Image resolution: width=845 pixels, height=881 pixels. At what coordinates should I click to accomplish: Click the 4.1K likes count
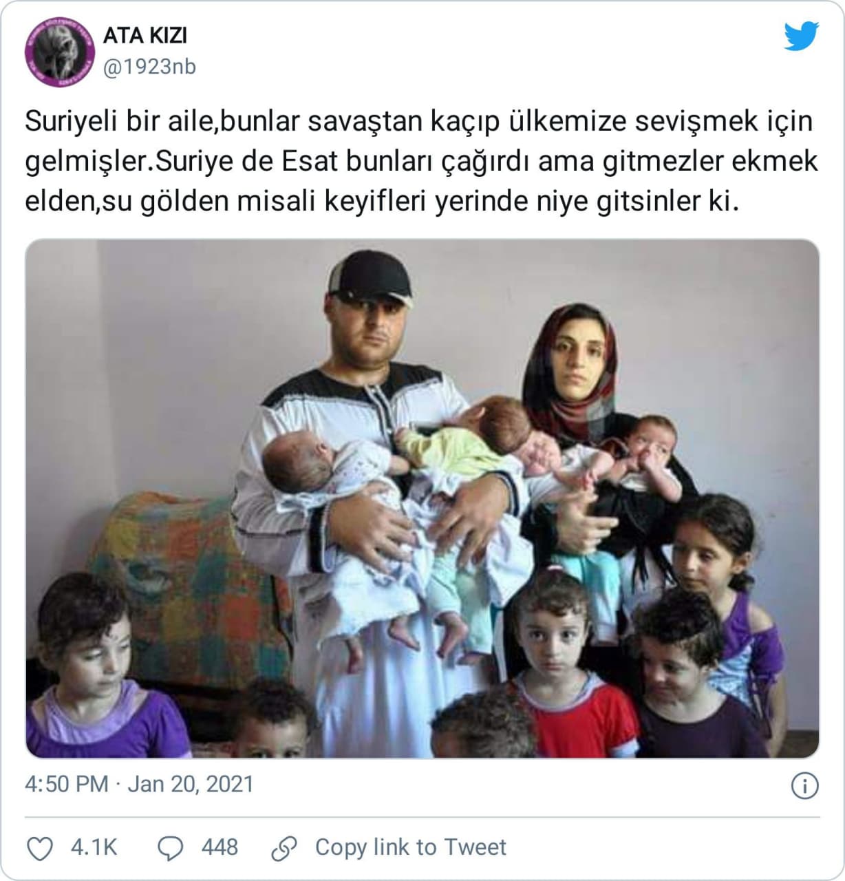pyautogui.click(x=94, y=847)
